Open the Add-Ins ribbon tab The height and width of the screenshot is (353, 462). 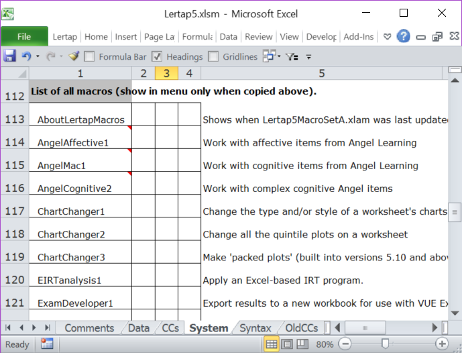pyautogui.click(x=359, y=36)
